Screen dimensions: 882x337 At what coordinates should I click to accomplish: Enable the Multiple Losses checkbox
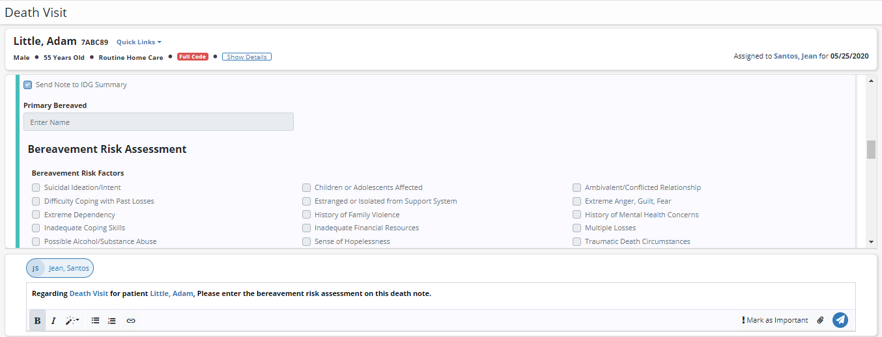pyautogui.click(x=576, y=228)
